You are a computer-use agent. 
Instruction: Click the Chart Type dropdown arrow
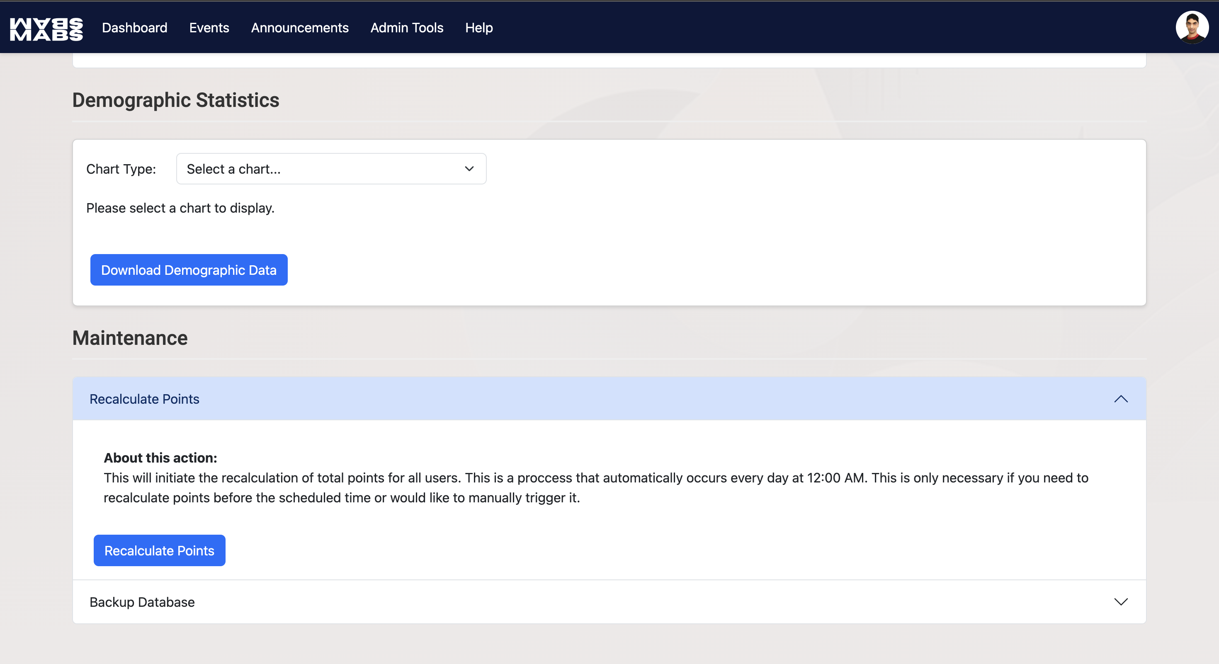tap(469, 169)
